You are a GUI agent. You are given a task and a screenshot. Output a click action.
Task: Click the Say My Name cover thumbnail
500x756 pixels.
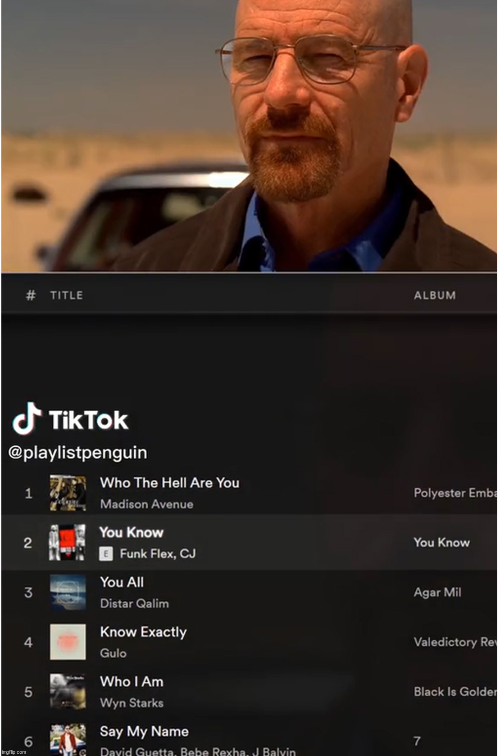68,739
